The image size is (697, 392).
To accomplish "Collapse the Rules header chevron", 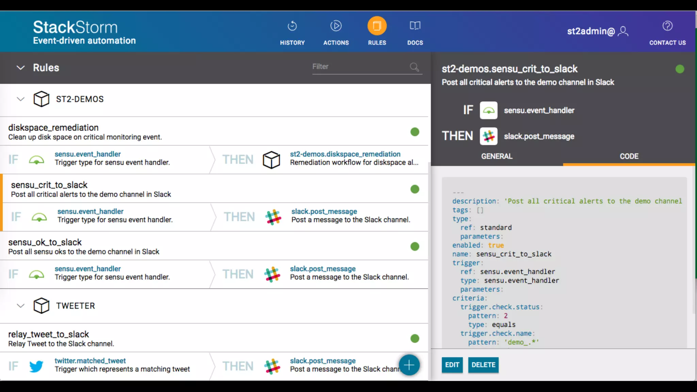I will 21,68.
